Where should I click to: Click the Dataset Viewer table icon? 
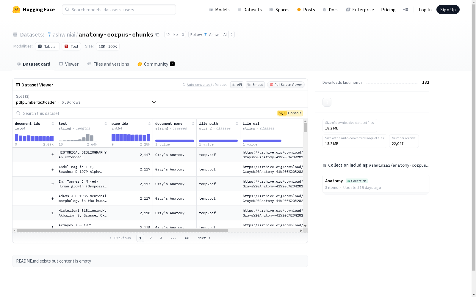coord(18,85)
